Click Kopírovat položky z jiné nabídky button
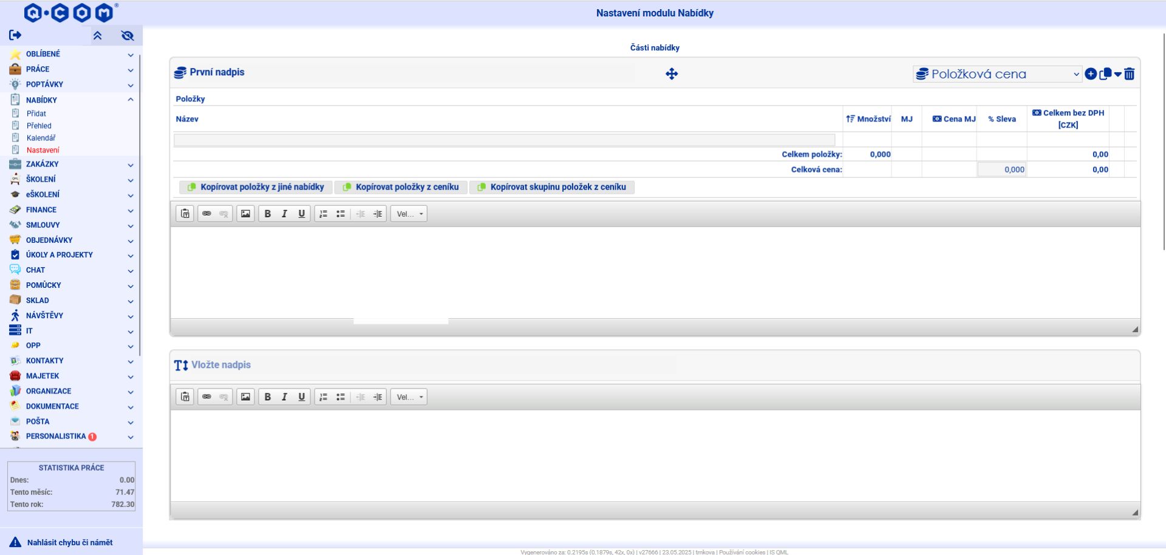Screen dimensions: 1166x555 (x=256, y=187)
